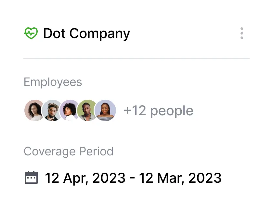The image size is (273, 215).
Task: Expand the +12 people employee list
Action: coord(158,111)
